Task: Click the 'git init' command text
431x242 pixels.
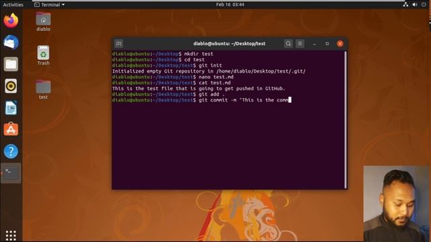Action: click(x=210, y=65)
